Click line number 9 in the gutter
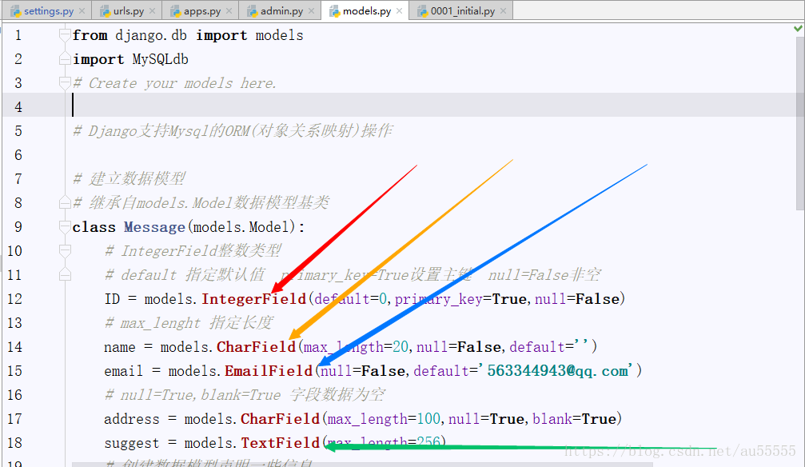The width and height of the screenshot is (805, 467). pyautogui.click(x=18, y=227)
